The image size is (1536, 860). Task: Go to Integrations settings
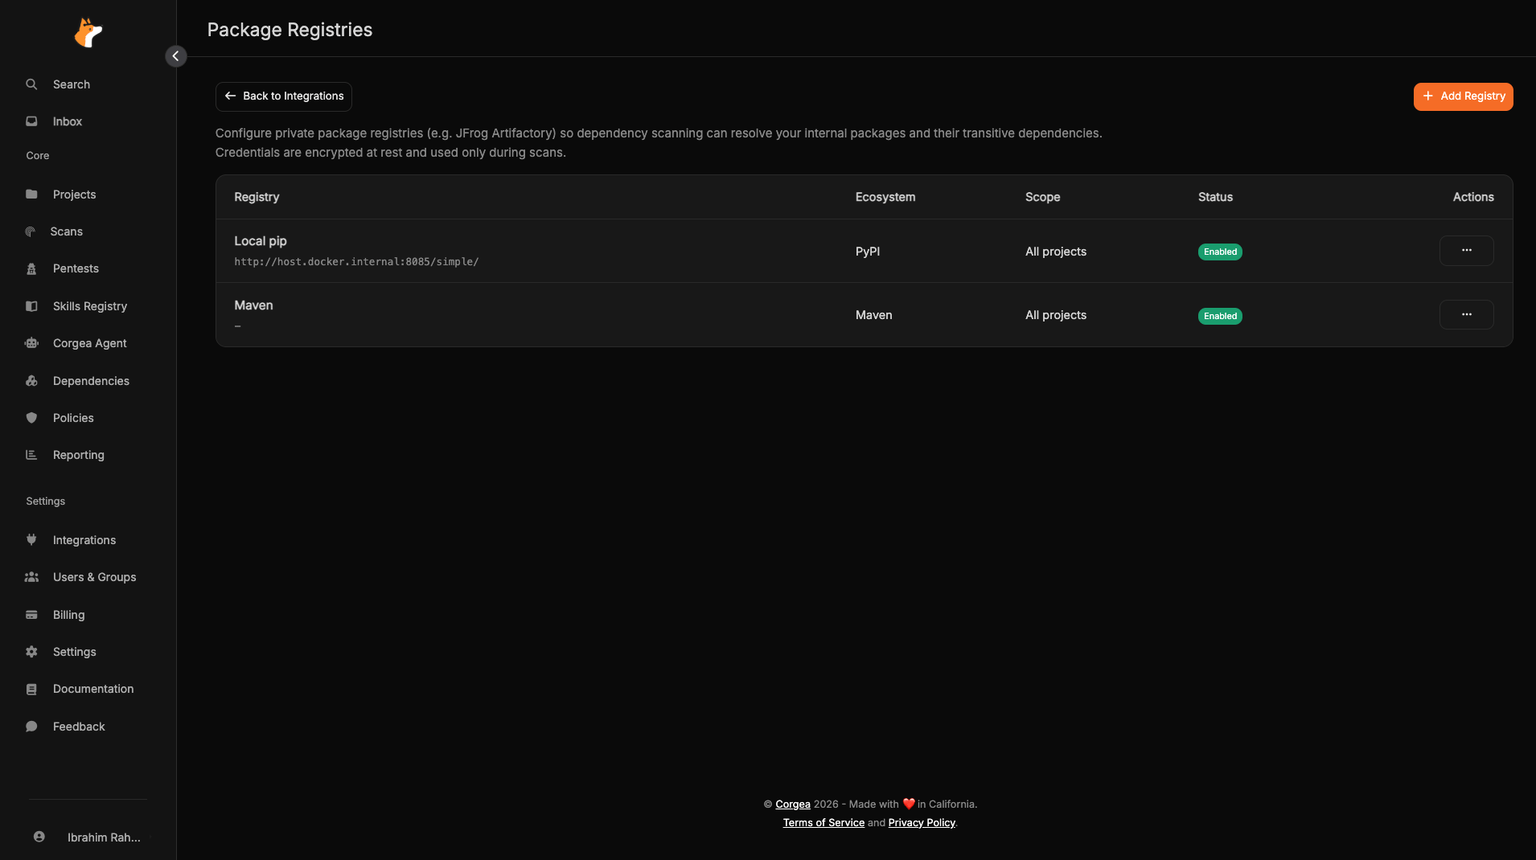pos(84,540)
